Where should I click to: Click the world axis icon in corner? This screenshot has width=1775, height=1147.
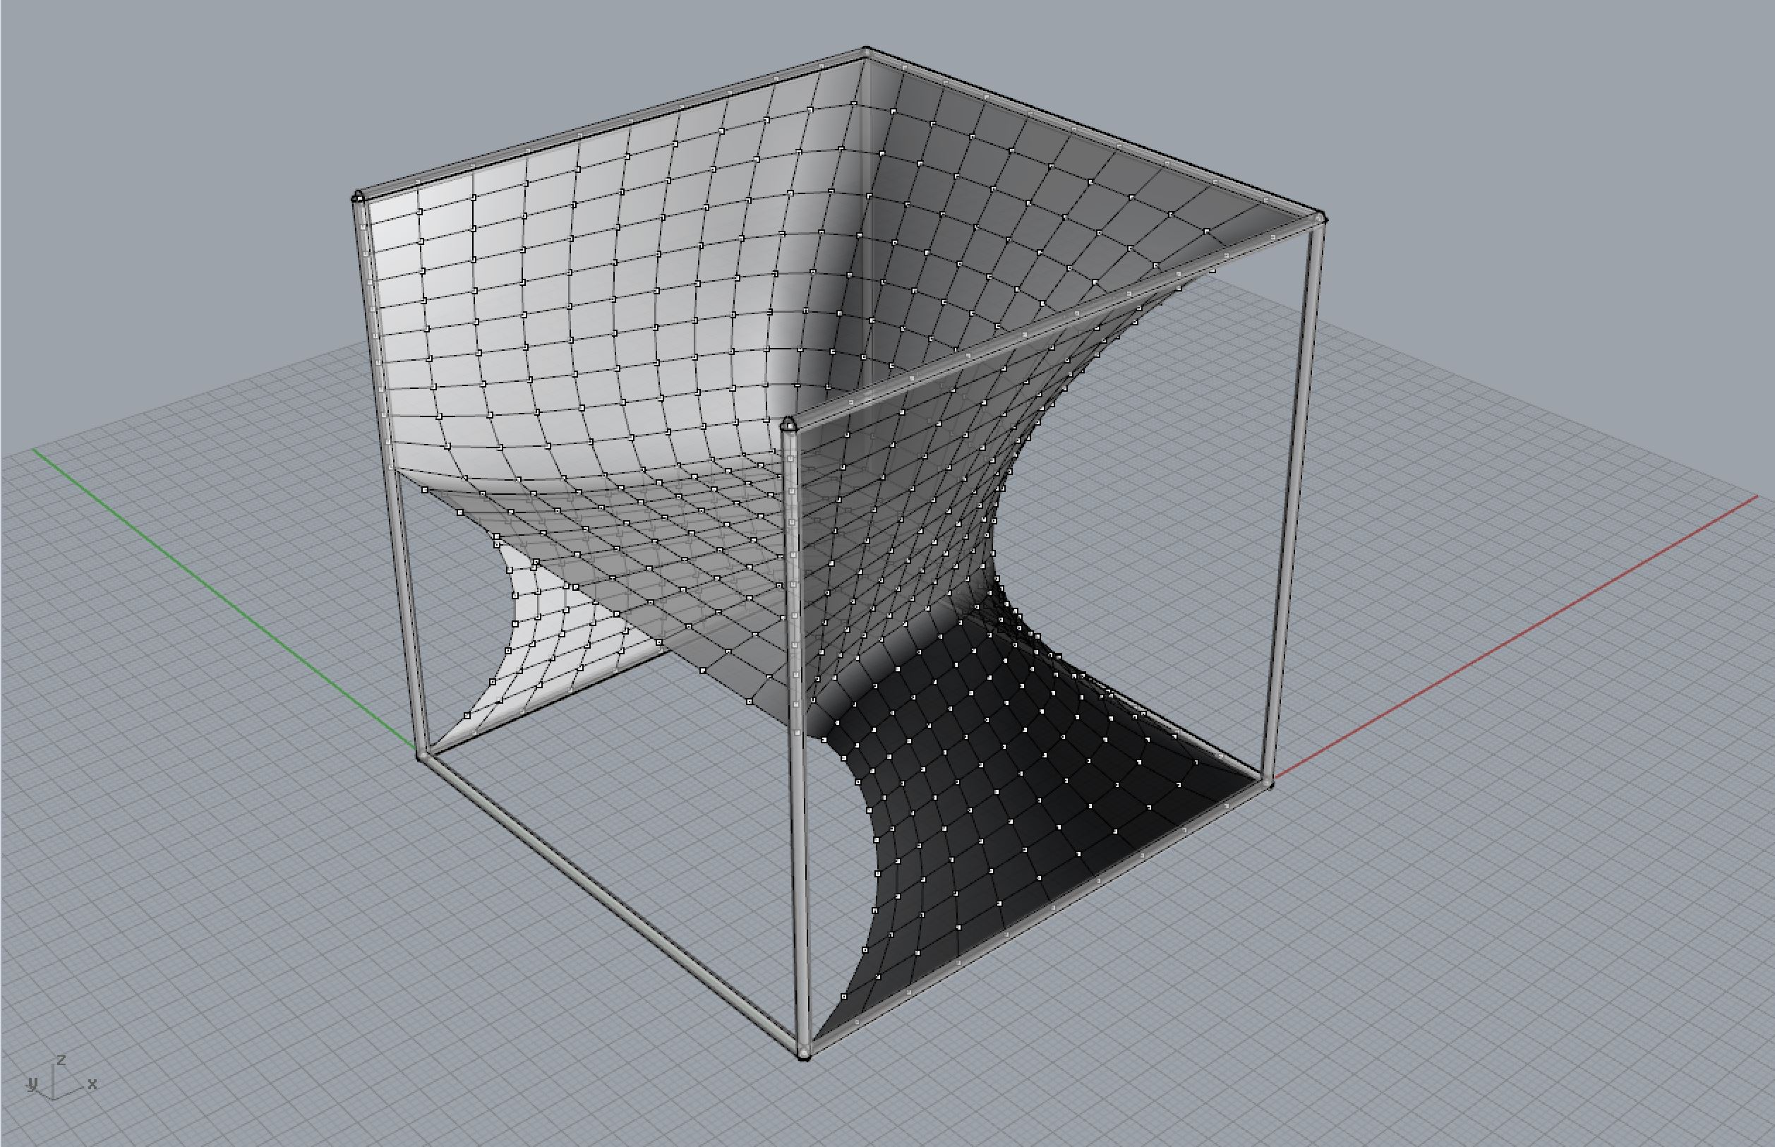pos(58,1081)
